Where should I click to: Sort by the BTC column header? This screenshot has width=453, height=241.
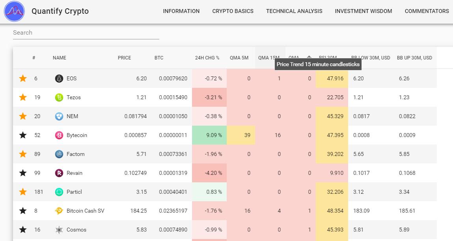click(159, 58)
